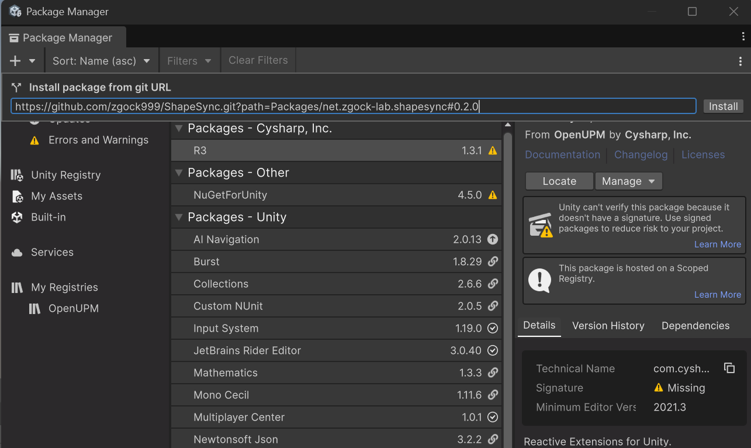Open the Filters dropdown
The height and width of the screenshot is (448, 751).
point(189,61)
